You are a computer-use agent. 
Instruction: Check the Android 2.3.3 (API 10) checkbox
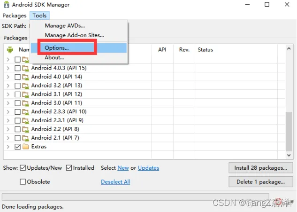click(x=18, y=112)
